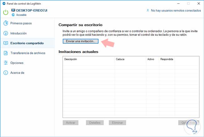The width and height of the screenshot is (204, 137).
Task: Click the computer monitor icon beside DESKTOP-EREO7JI
Action: (13, 10)
